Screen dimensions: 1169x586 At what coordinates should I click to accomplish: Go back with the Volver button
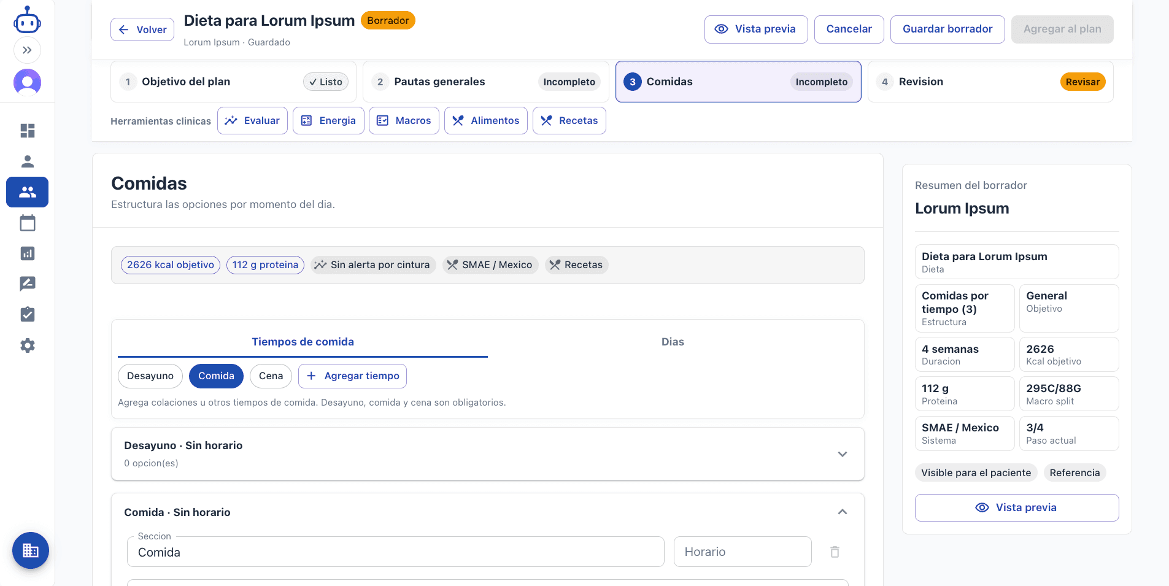pos(142,29)
